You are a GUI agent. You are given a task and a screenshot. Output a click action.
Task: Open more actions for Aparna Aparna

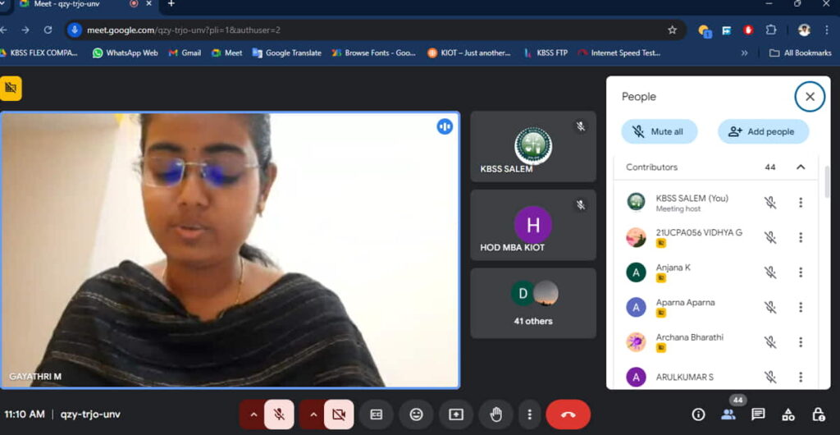coord(801,307)
